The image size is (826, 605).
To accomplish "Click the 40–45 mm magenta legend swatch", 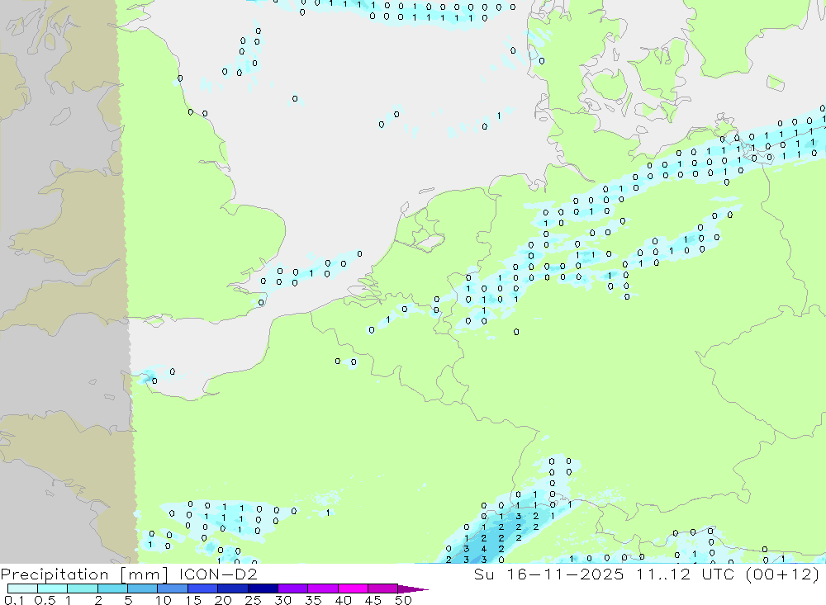I will (353, 588).
